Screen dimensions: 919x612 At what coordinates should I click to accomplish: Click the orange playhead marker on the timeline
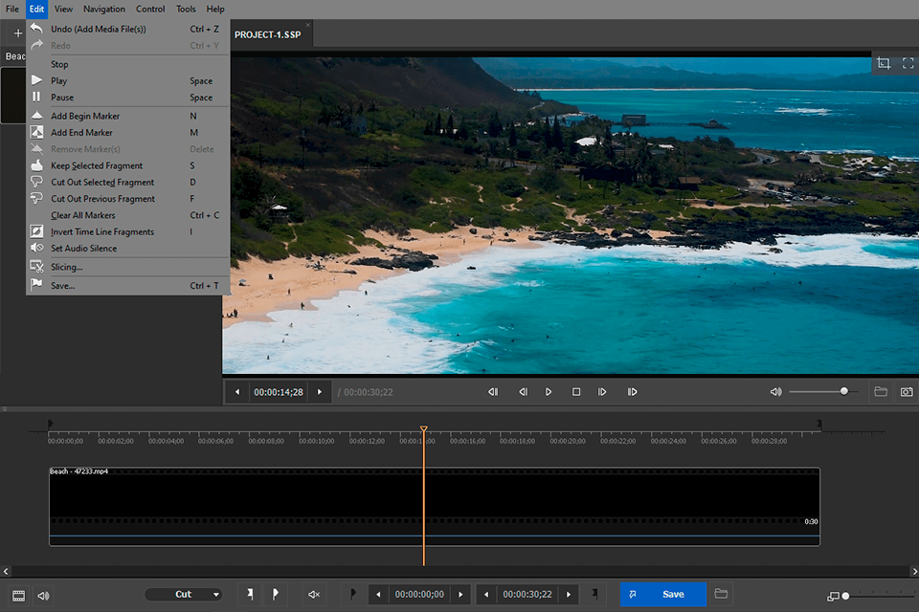click(424, 429)
